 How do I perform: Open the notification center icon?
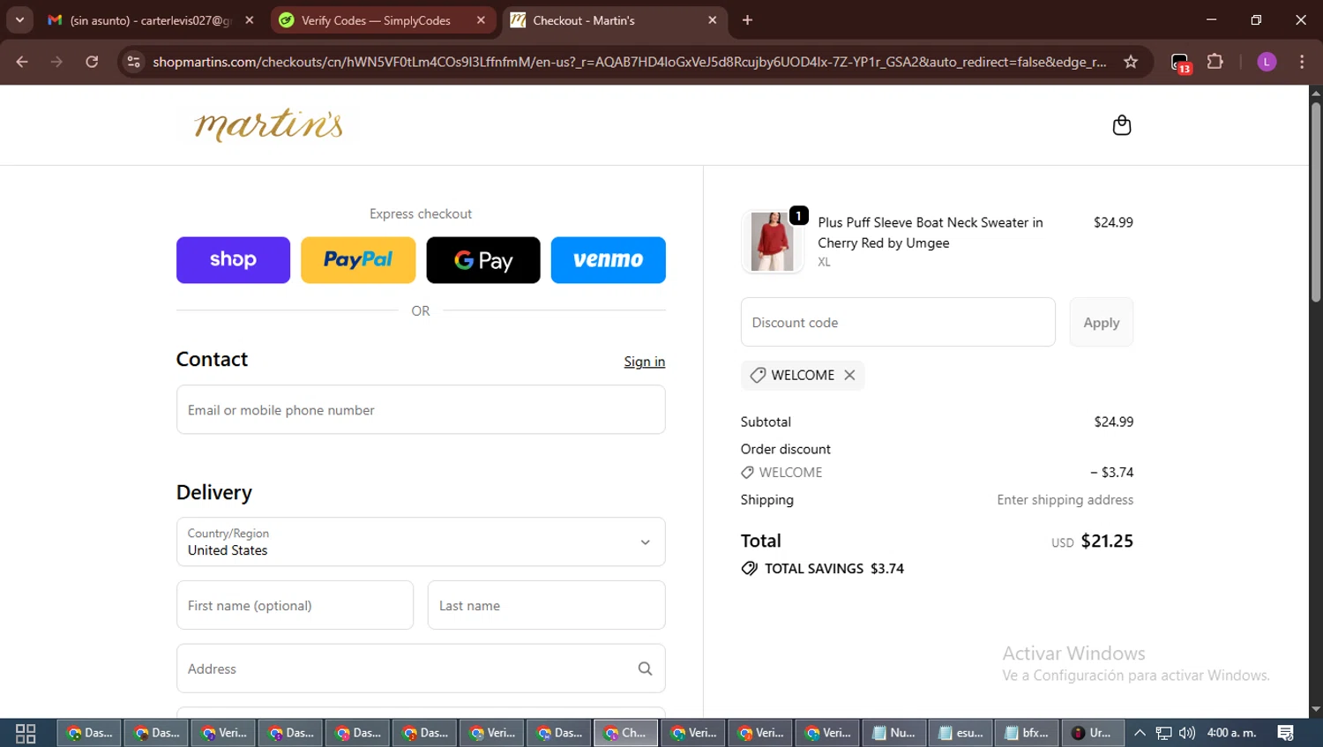click(1286, 733)
